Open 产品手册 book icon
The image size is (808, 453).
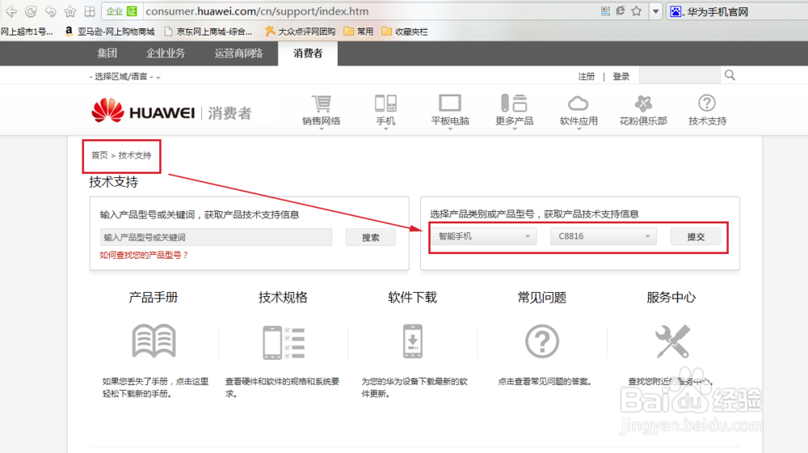tap(154, 341)
